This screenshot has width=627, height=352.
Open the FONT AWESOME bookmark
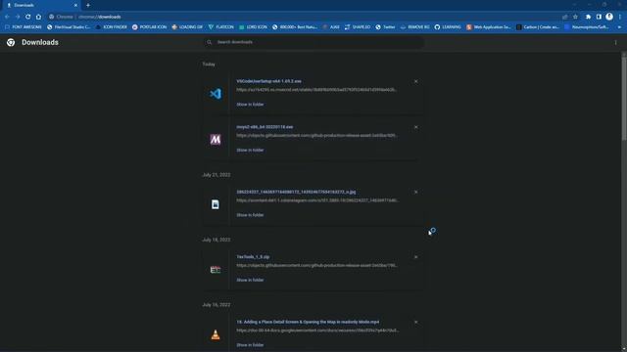(23, 27)
